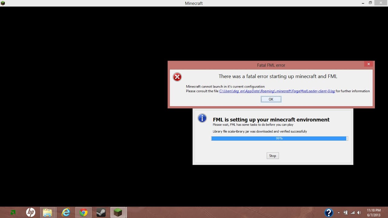Open Google Chrome from the taskbar

pos(83,213)
